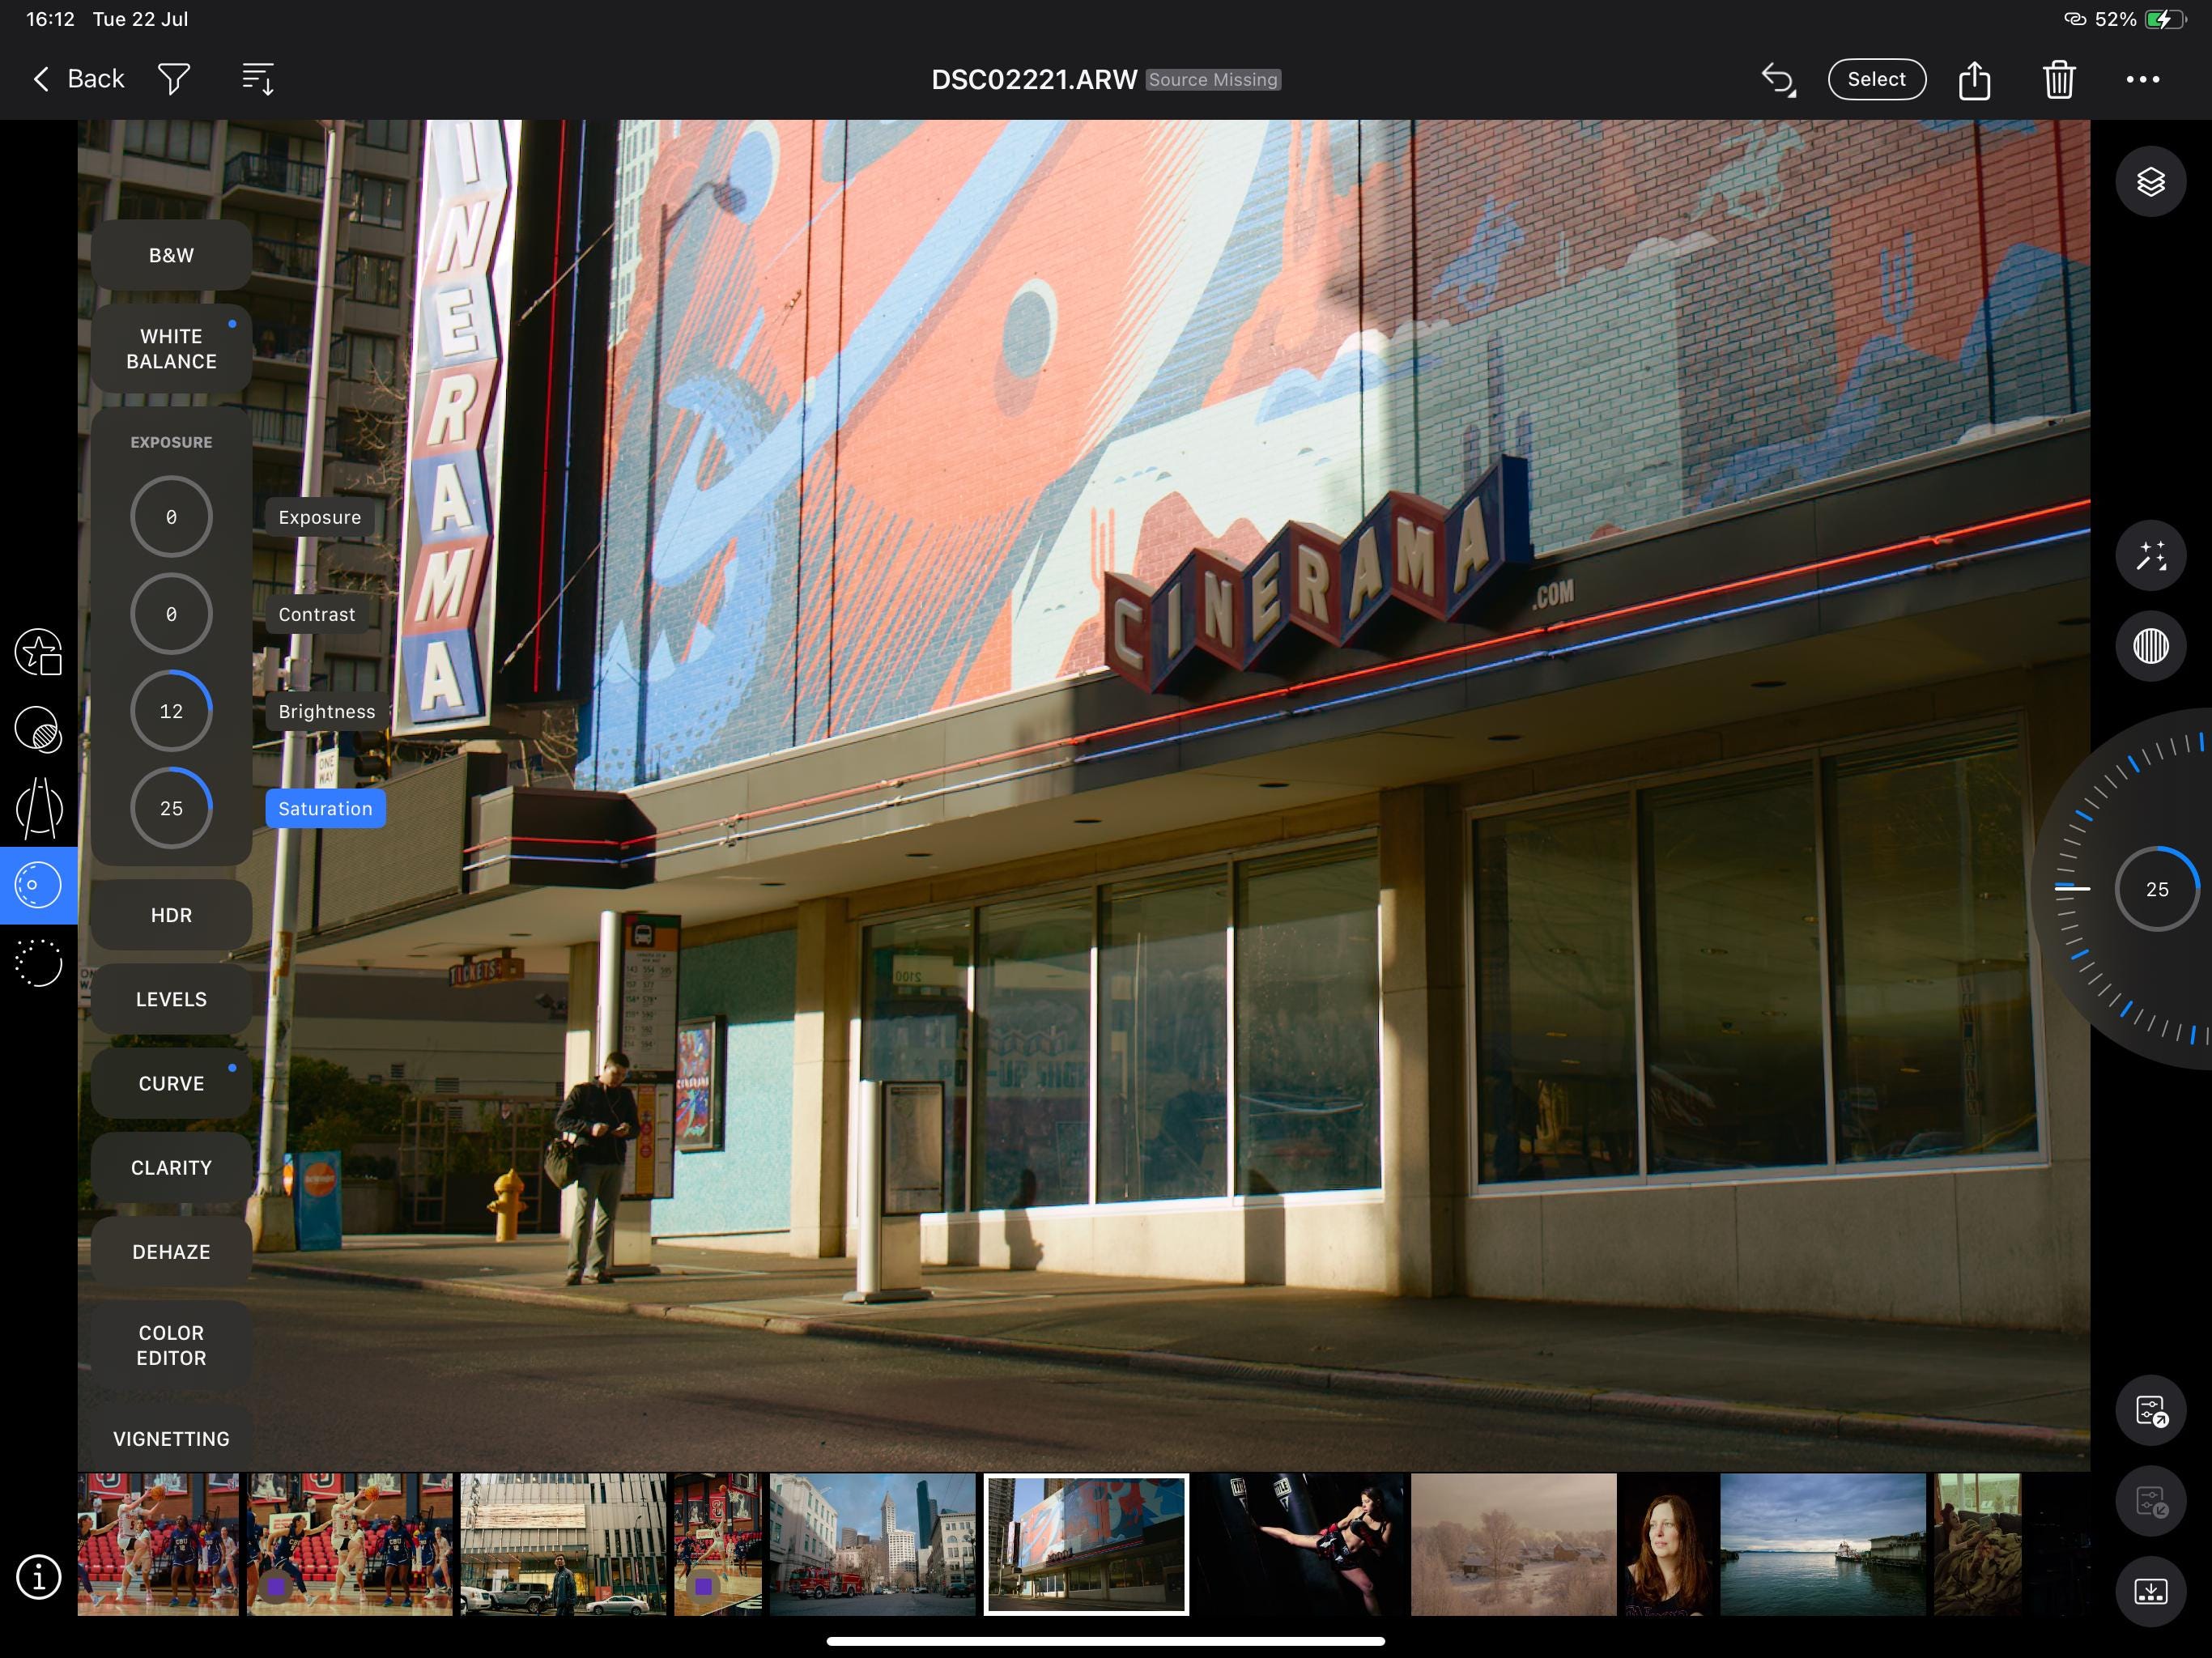Select the Exposure dial showing 0
Screen dimensions: 2212x1658
click(x=171, y=517)
